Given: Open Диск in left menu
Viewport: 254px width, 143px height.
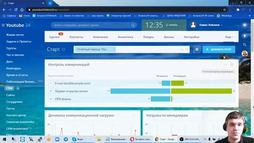Looking at the screenshot, I should 10,62.
